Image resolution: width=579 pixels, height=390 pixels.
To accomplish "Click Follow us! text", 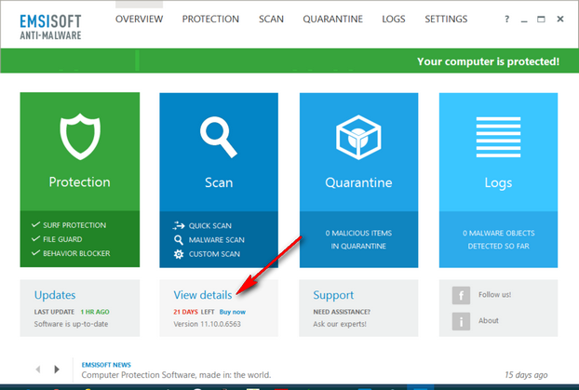I will point(495,295).
